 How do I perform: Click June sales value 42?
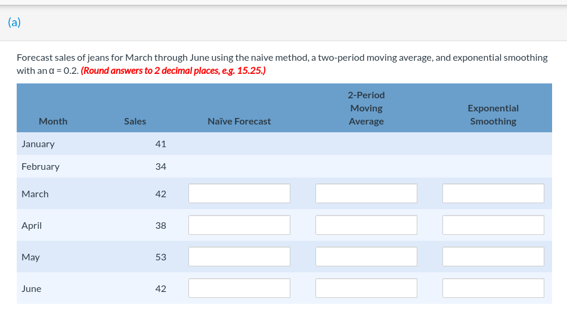tap(160, 289)
